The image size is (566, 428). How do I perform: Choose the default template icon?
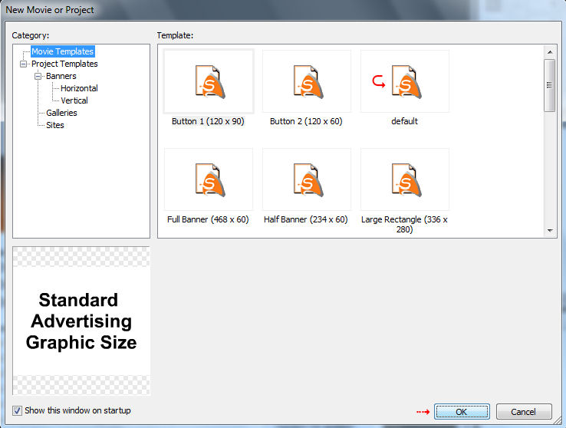pos(405,81)
